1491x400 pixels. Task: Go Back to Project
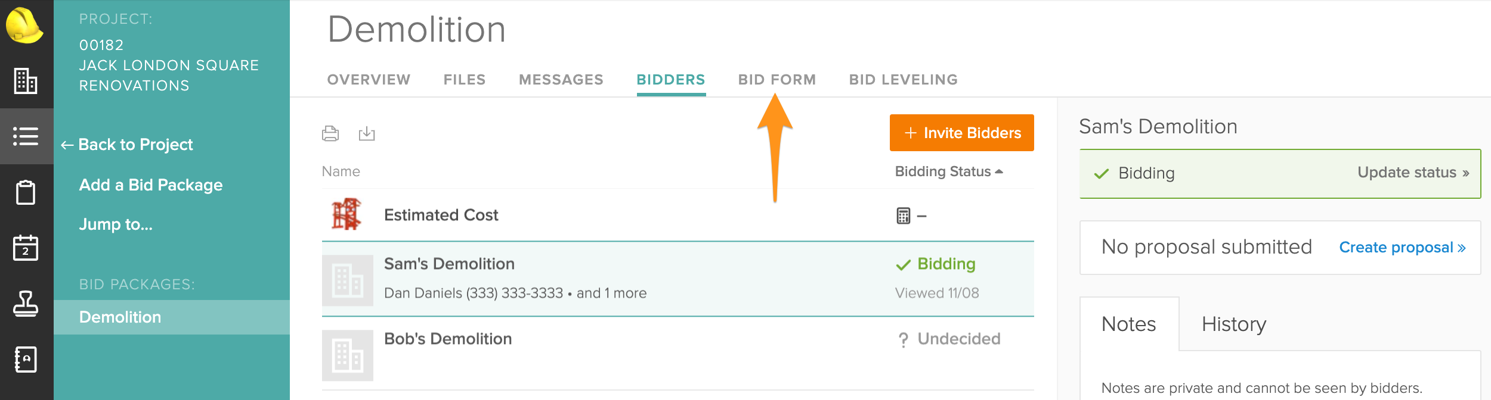tap(126, 145)
